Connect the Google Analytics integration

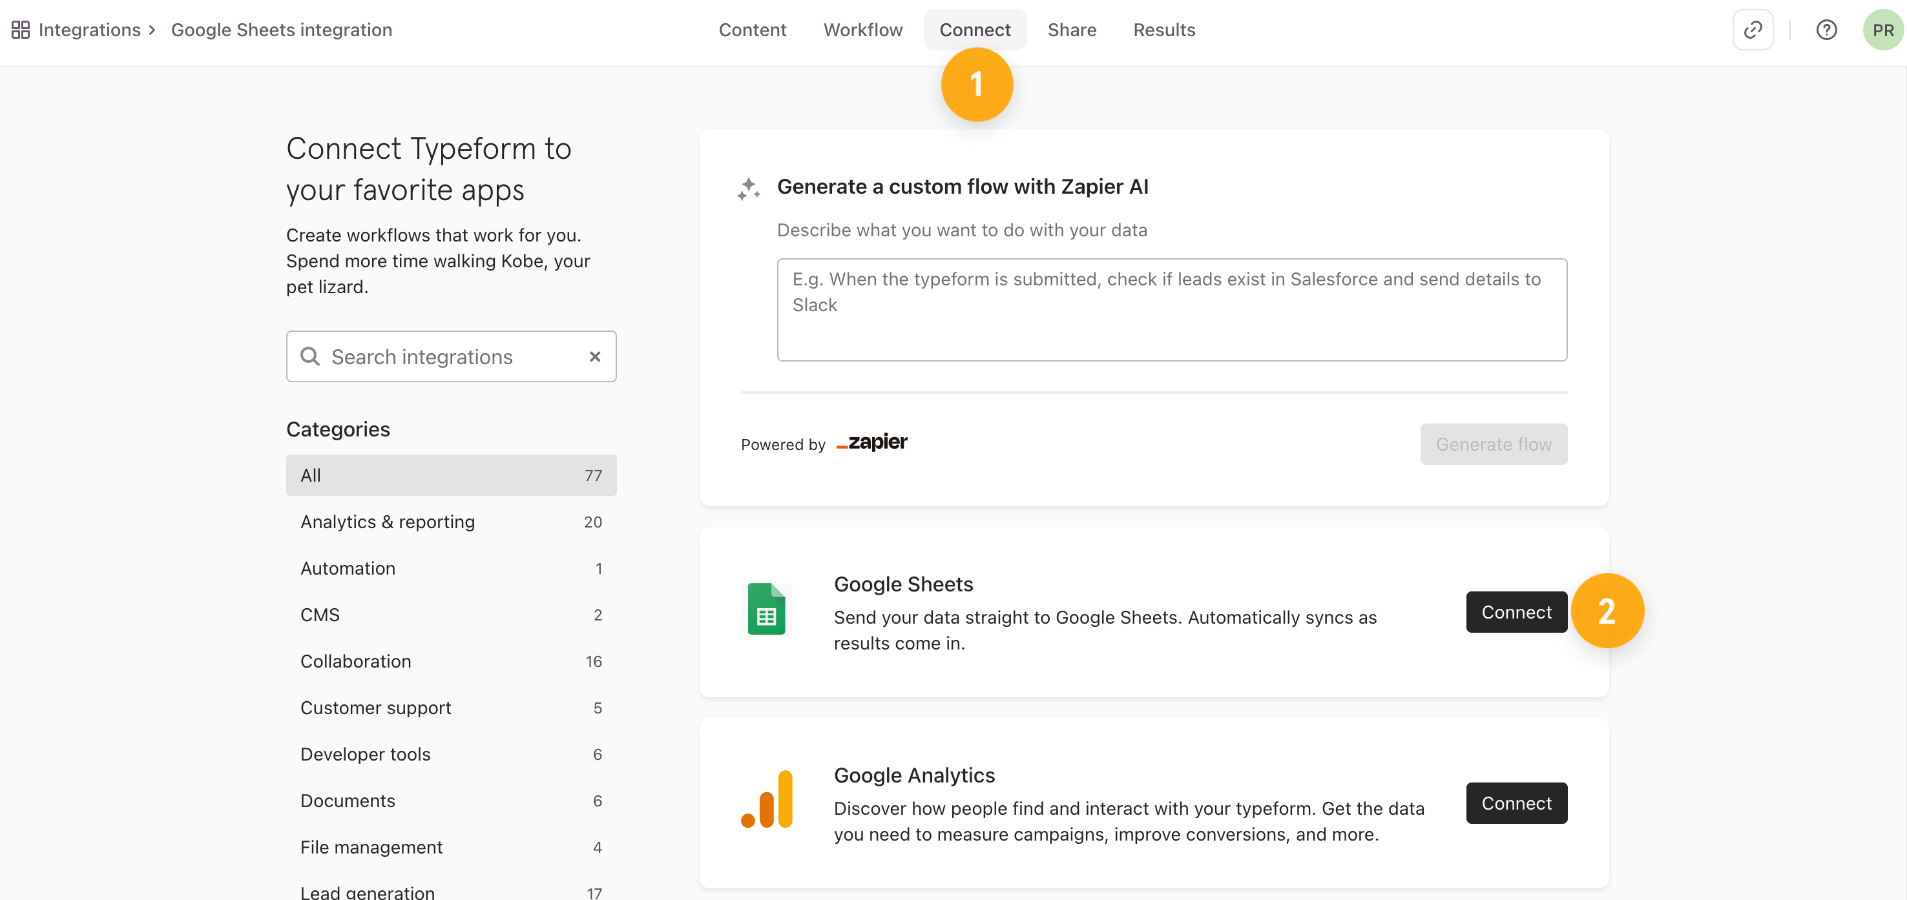(x=1516, y=803)
